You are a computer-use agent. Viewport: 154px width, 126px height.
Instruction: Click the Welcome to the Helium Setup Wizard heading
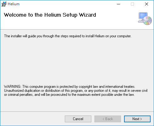[x=50, y=15]
